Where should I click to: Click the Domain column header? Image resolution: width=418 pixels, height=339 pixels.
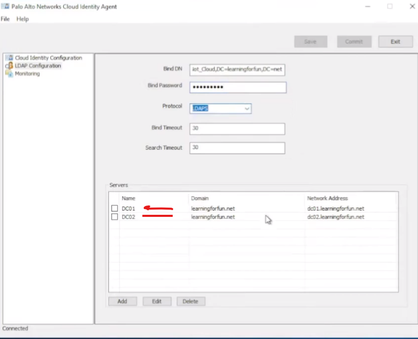coord(200,198)
